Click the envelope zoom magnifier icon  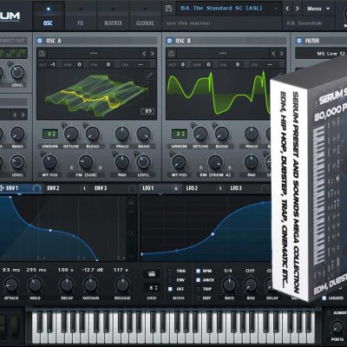[131, 232]
